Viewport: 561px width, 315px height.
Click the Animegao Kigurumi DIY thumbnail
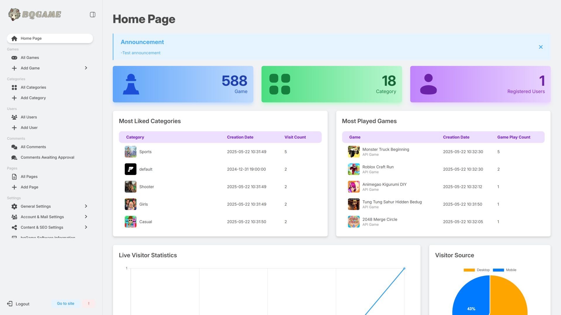coord(354,187)
